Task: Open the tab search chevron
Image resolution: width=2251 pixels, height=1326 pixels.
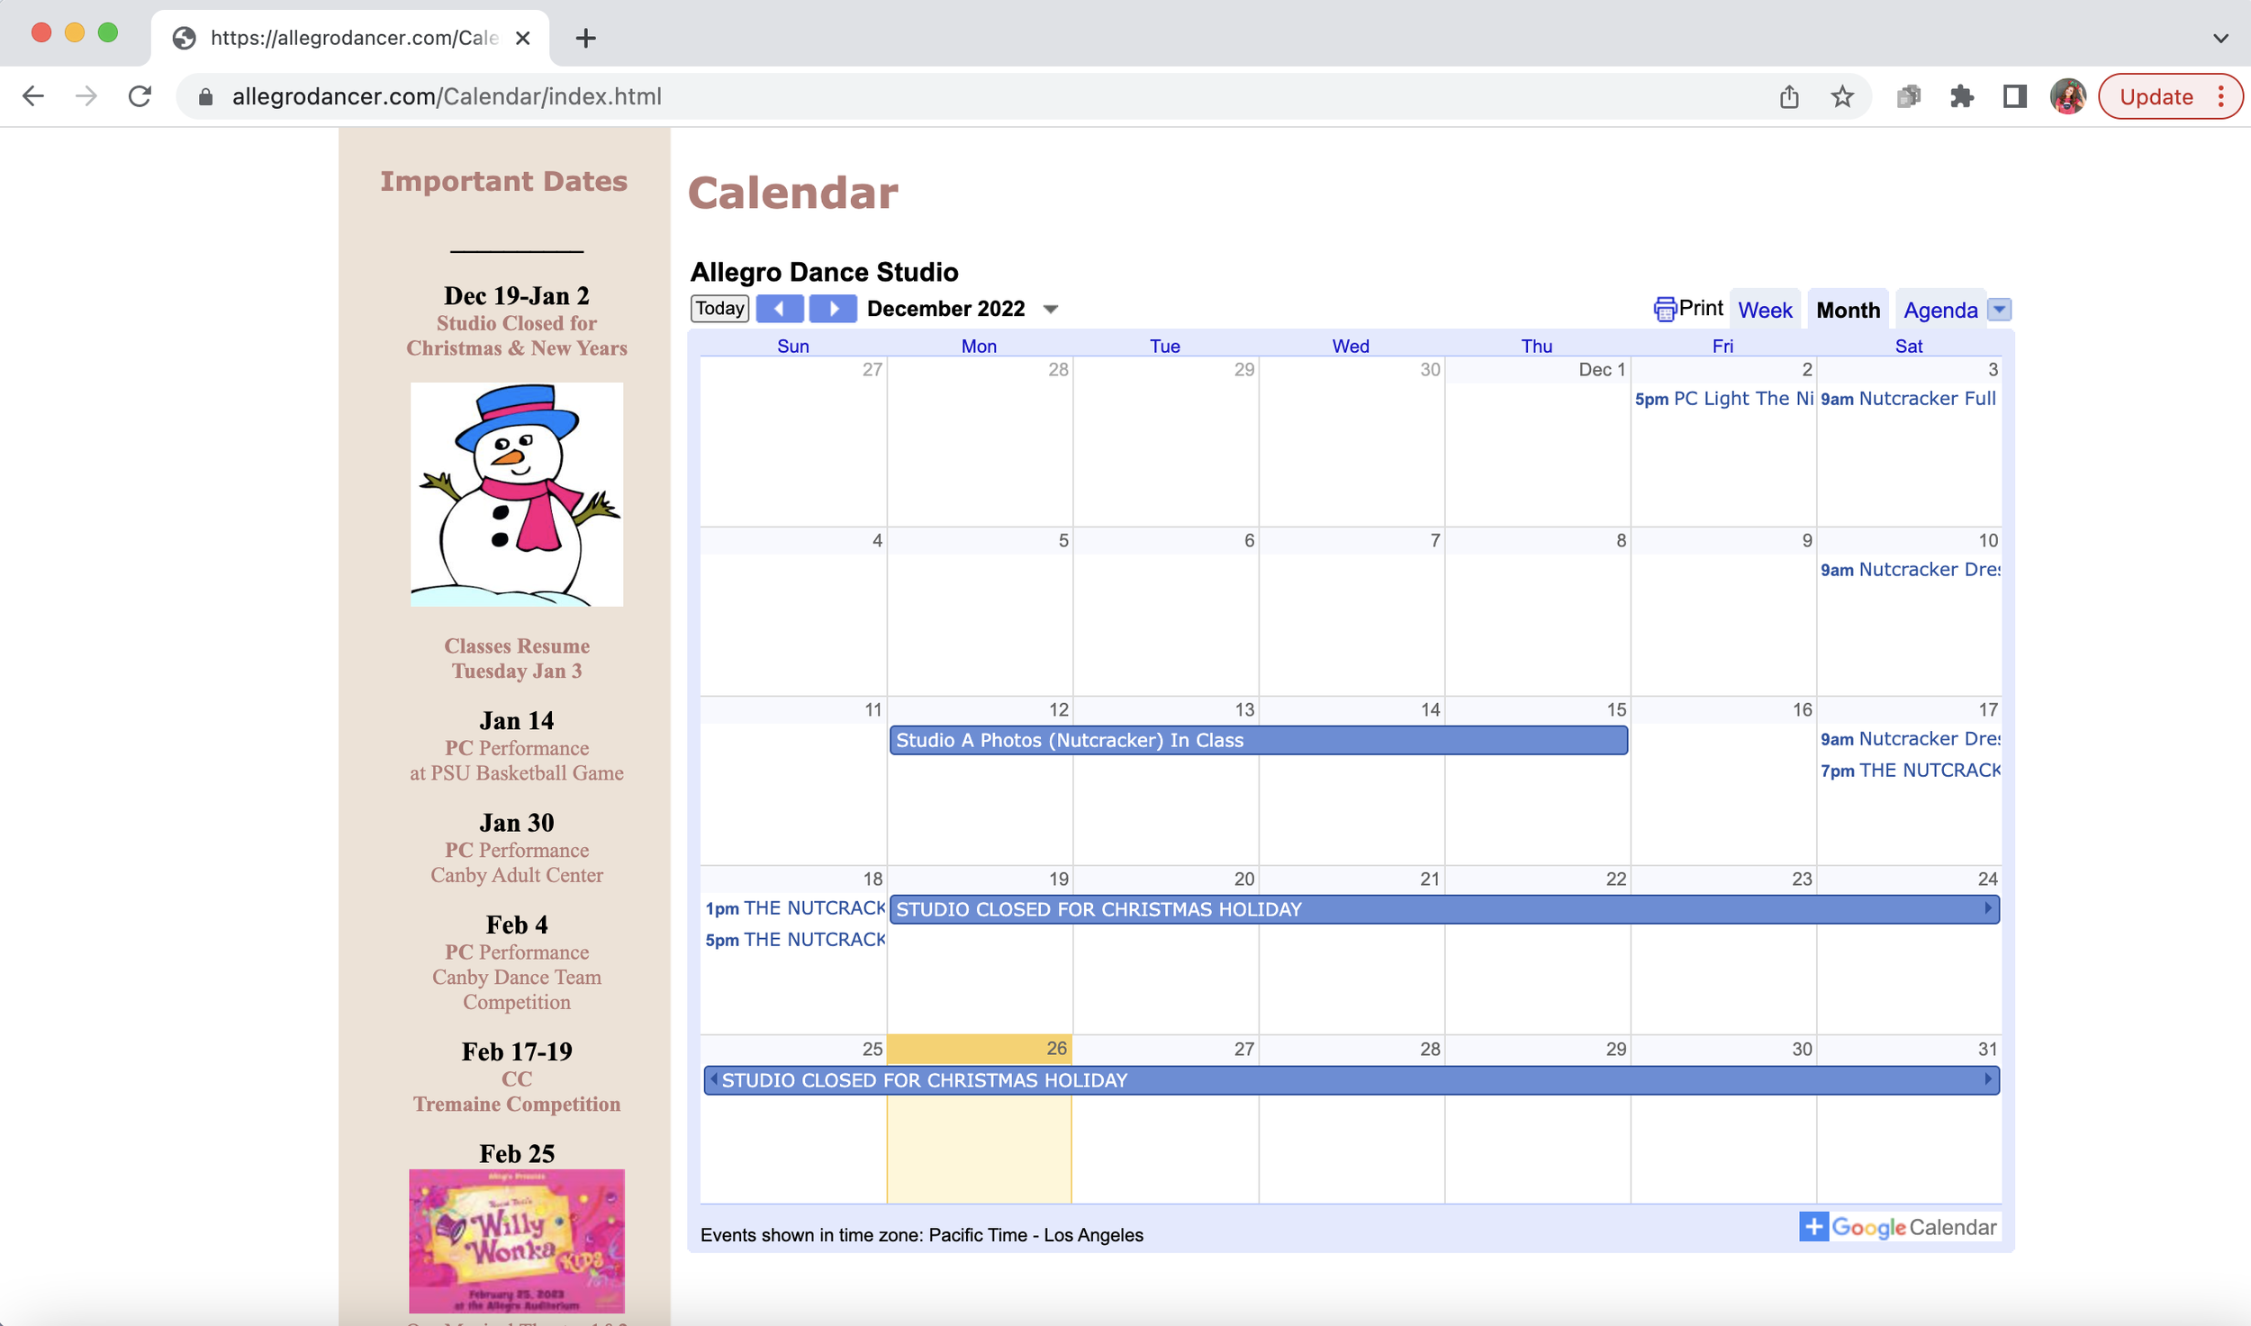Action: click(2220, 38)
